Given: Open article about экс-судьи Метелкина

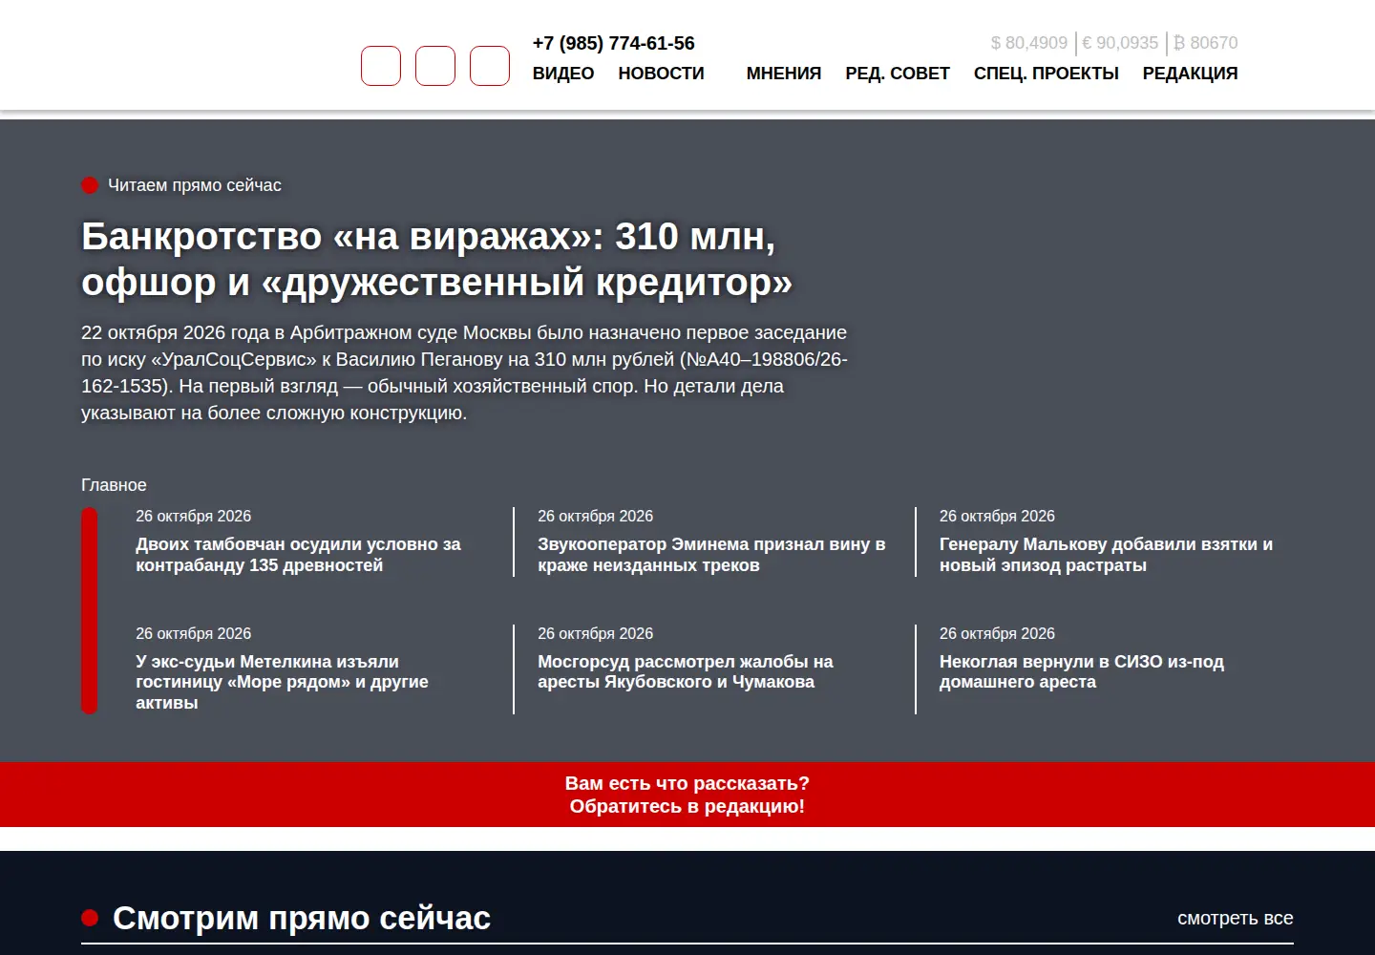Looking at the screenshot, I should (282, 682).
